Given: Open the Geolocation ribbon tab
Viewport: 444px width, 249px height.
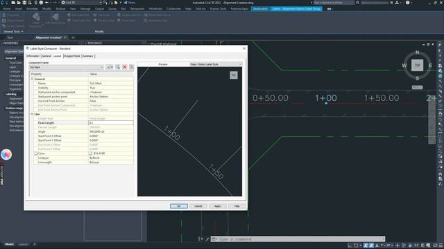Looking at the screenshot, I should tap(260, 9).
